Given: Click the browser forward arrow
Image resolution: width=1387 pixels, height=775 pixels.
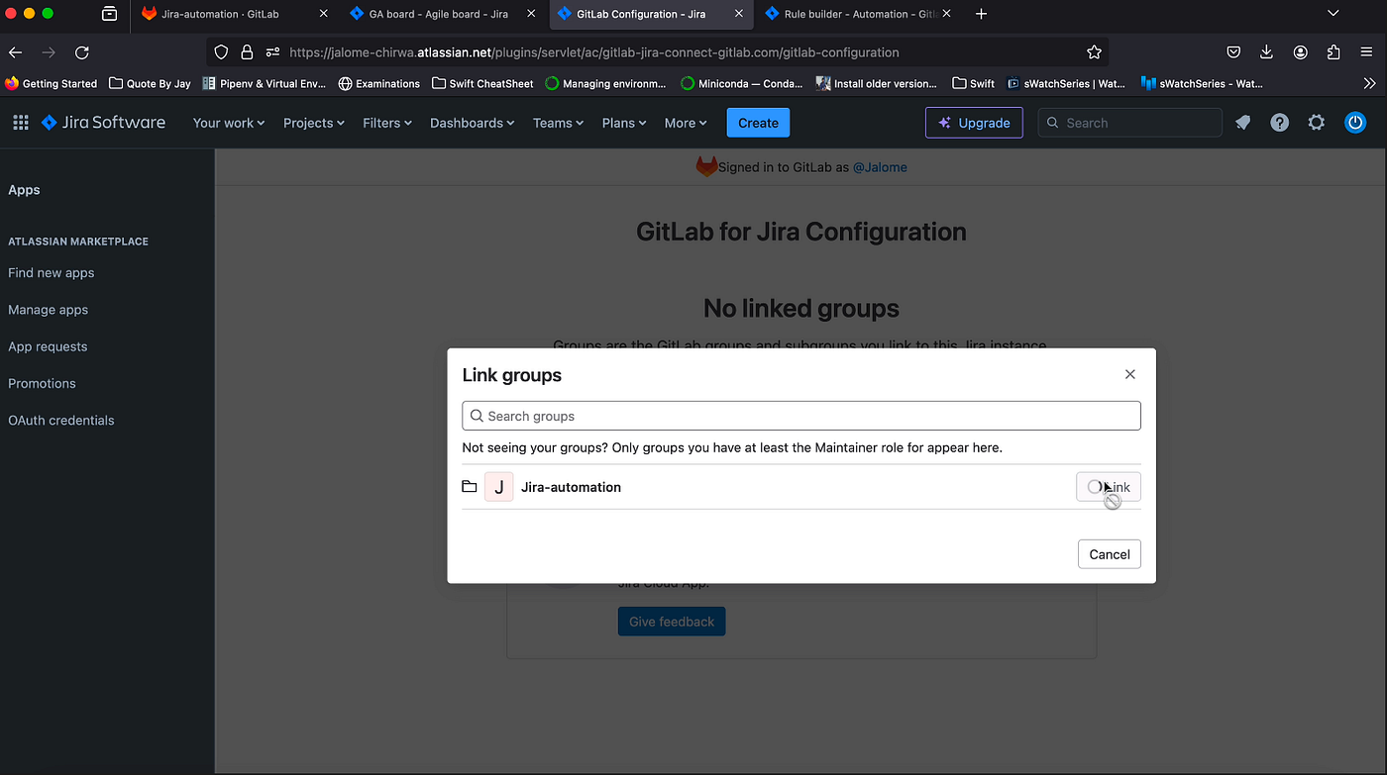Looking at the screenshot, I should coord(49,52).
